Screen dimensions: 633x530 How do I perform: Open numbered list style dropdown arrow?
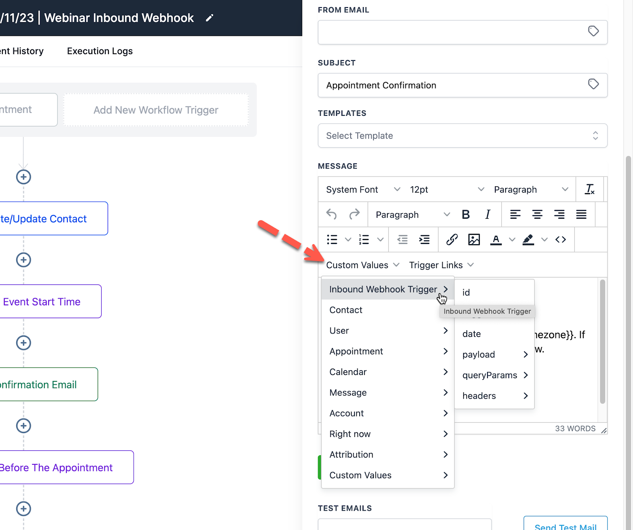pyautogui.click(x=380, y=239)
